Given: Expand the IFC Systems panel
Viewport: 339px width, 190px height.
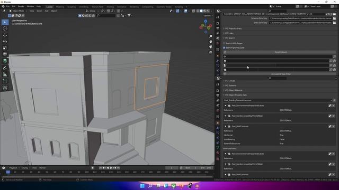Looking at the screenshot, I should coord(231,85).
